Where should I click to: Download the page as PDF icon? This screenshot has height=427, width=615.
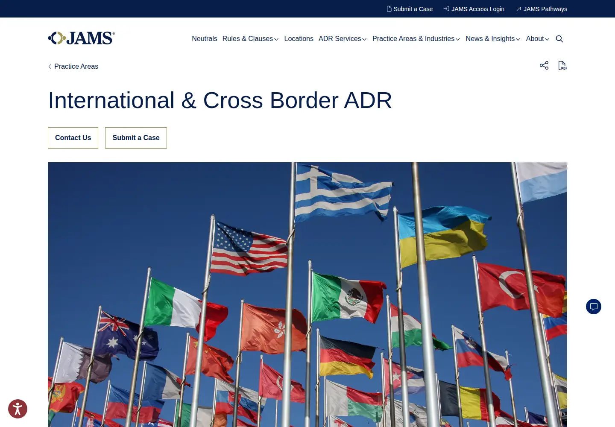(x=563, y=65)
